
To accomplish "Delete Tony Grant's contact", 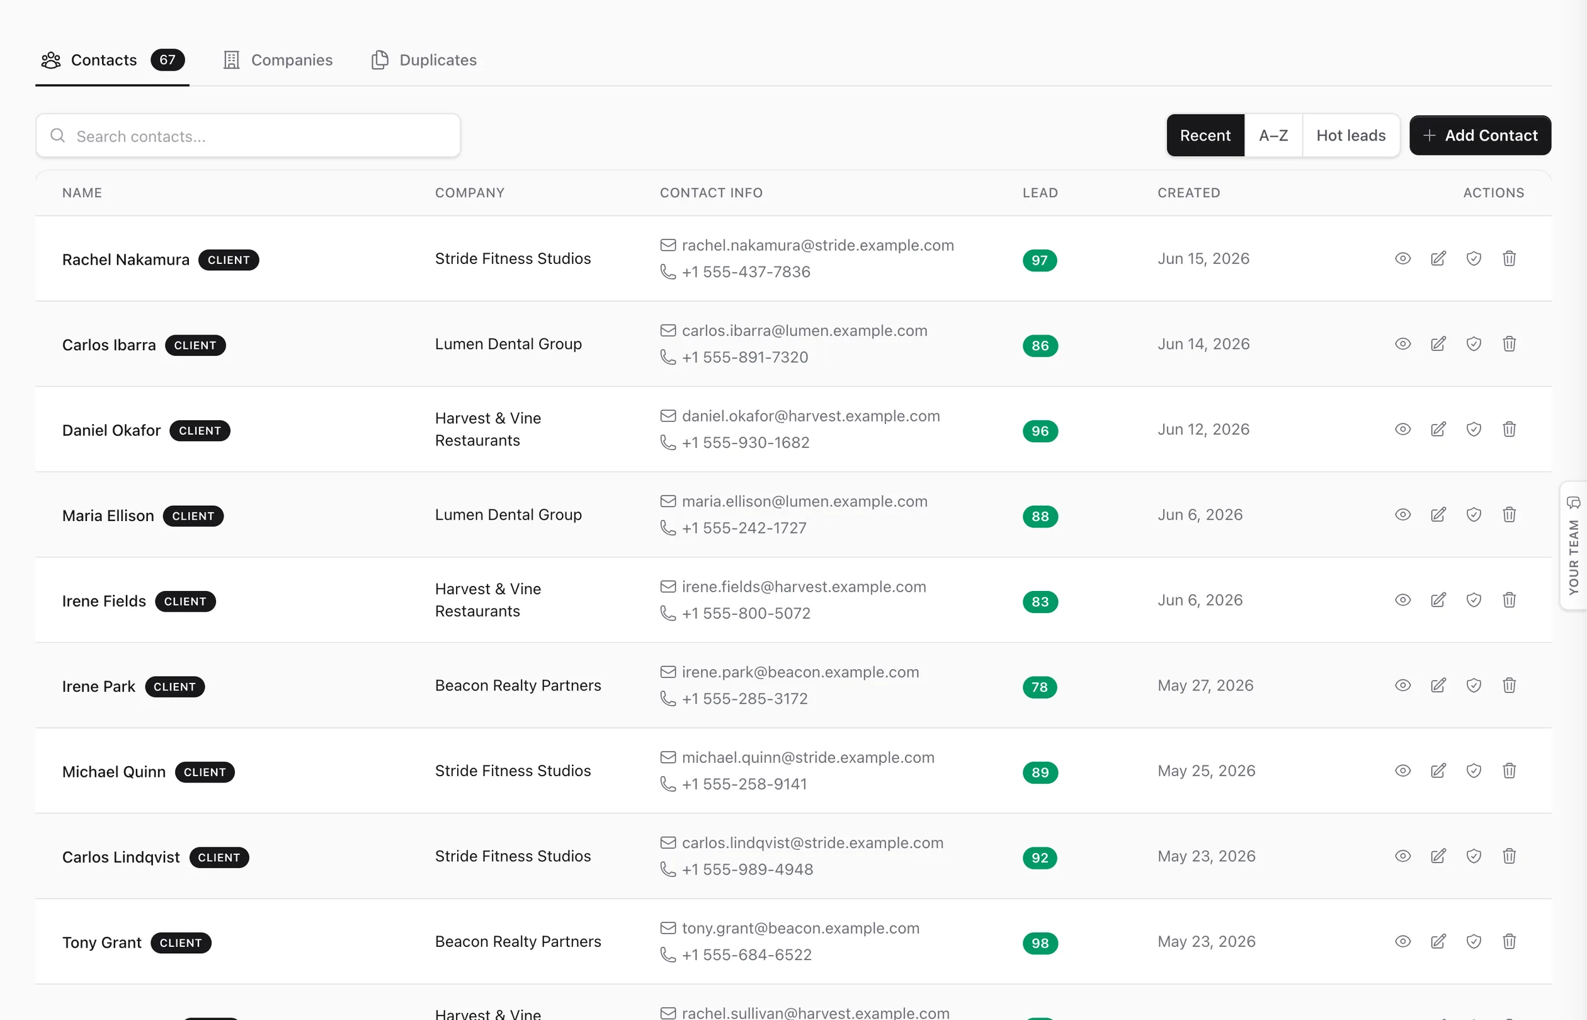I will click(x=1509, y=942).
